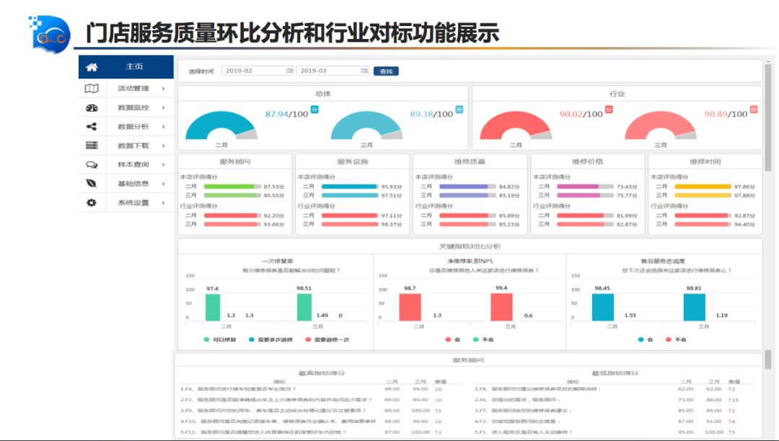The height and width of the screenshot is (441, 779).
Task: Expand the 活动管理 submenu chevron
Action: 163,89
